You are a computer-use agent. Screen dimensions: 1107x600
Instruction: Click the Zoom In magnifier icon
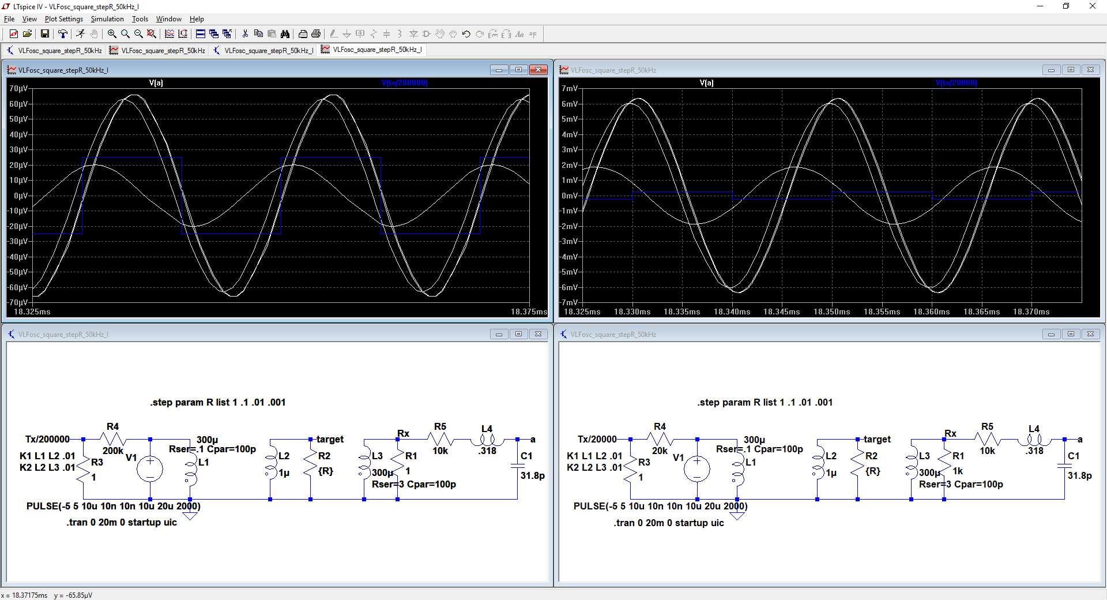pos(112,34)
